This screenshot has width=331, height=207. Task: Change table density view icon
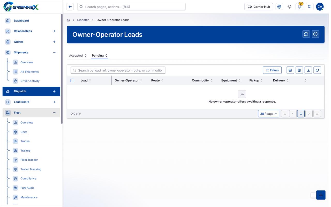[x=290, y=70]
